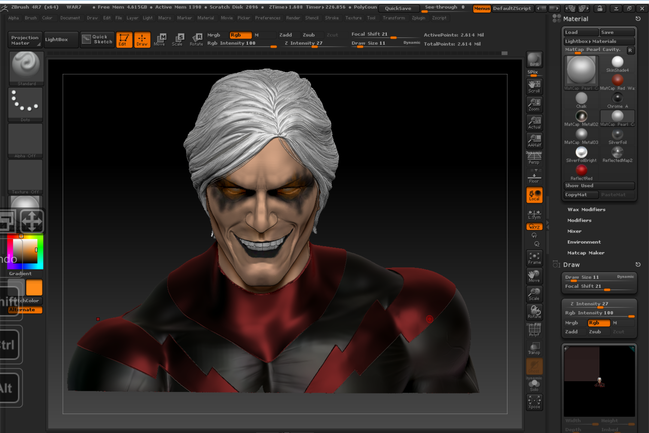
Task: Toggle Persp perspective view
Action: point(534,158)
